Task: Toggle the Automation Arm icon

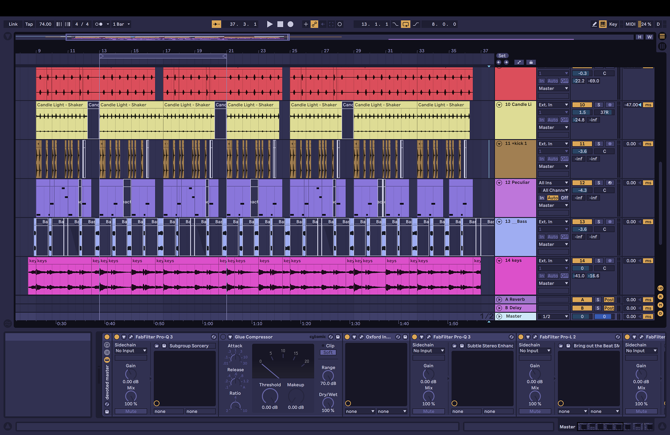Action: coord(314,24)
